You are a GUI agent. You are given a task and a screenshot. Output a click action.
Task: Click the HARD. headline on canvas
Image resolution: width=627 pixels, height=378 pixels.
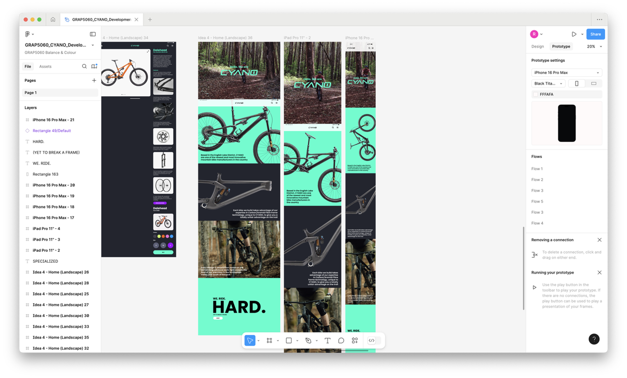[x=239, y=307]
